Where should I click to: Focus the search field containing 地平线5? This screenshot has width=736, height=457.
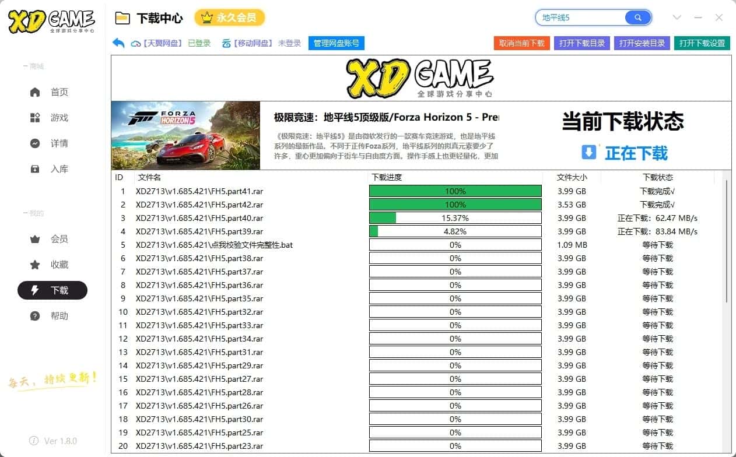[581, 17]
